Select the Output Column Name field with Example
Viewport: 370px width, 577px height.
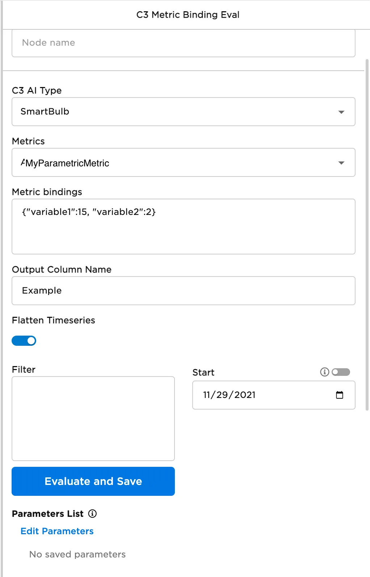[x=183, y=291]
